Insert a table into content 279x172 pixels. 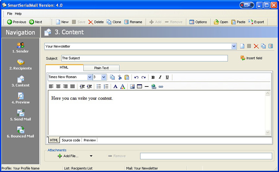click(139, 87)
